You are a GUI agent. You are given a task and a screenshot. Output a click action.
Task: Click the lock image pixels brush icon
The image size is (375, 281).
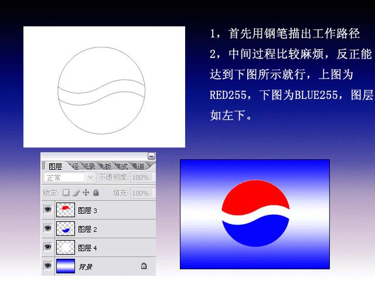76,193
